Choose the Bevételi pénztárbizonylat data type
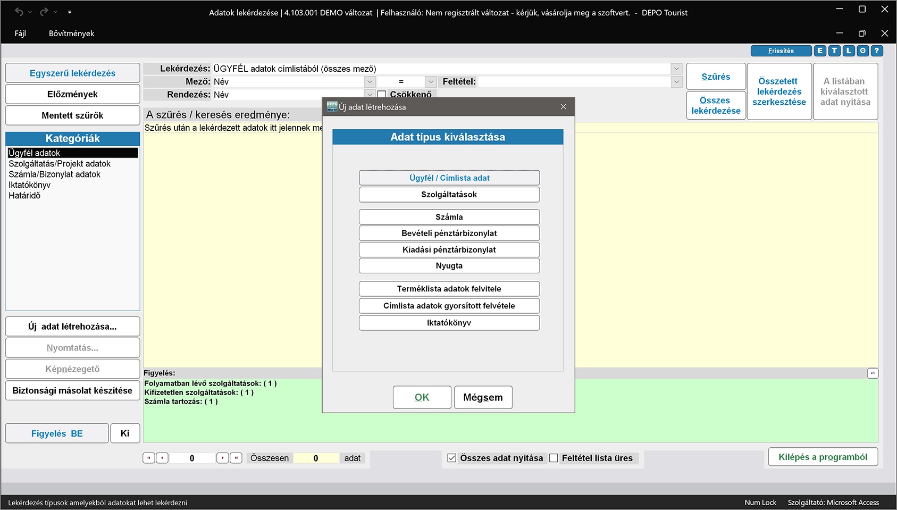This screenshot has height=510, width=897. [449, 233]
